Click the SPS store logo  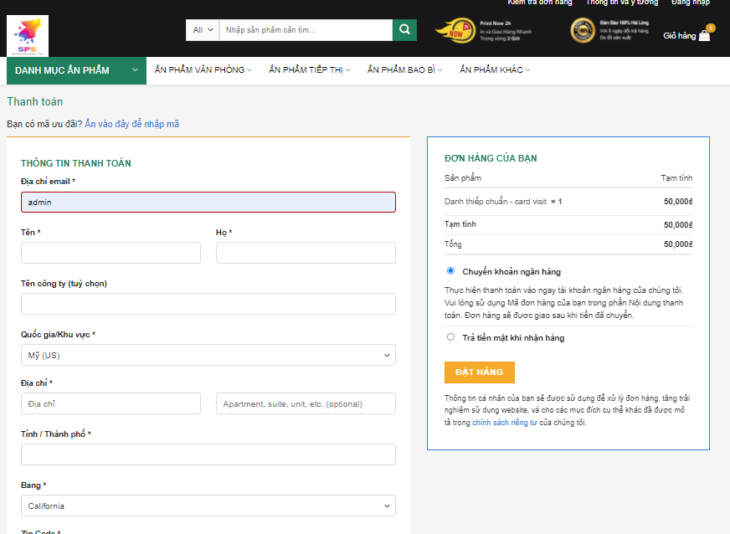pyautogui.click(x=28, y=36)
